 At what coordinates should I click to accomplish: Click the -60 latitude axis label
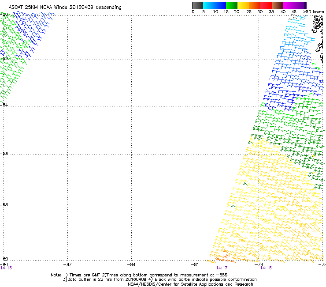tap(4, 259)
